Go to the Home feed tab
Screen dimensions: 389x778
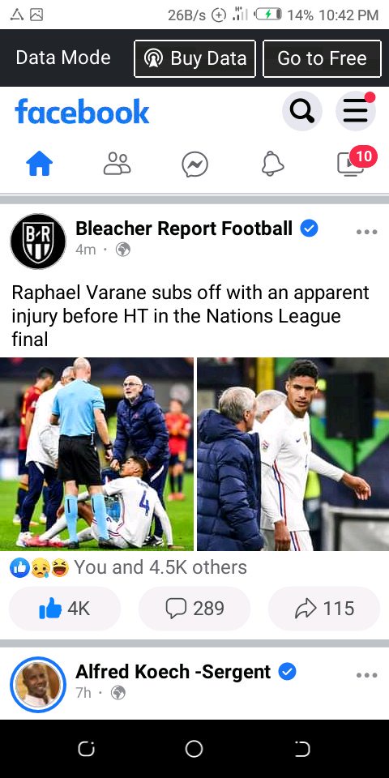40,164
